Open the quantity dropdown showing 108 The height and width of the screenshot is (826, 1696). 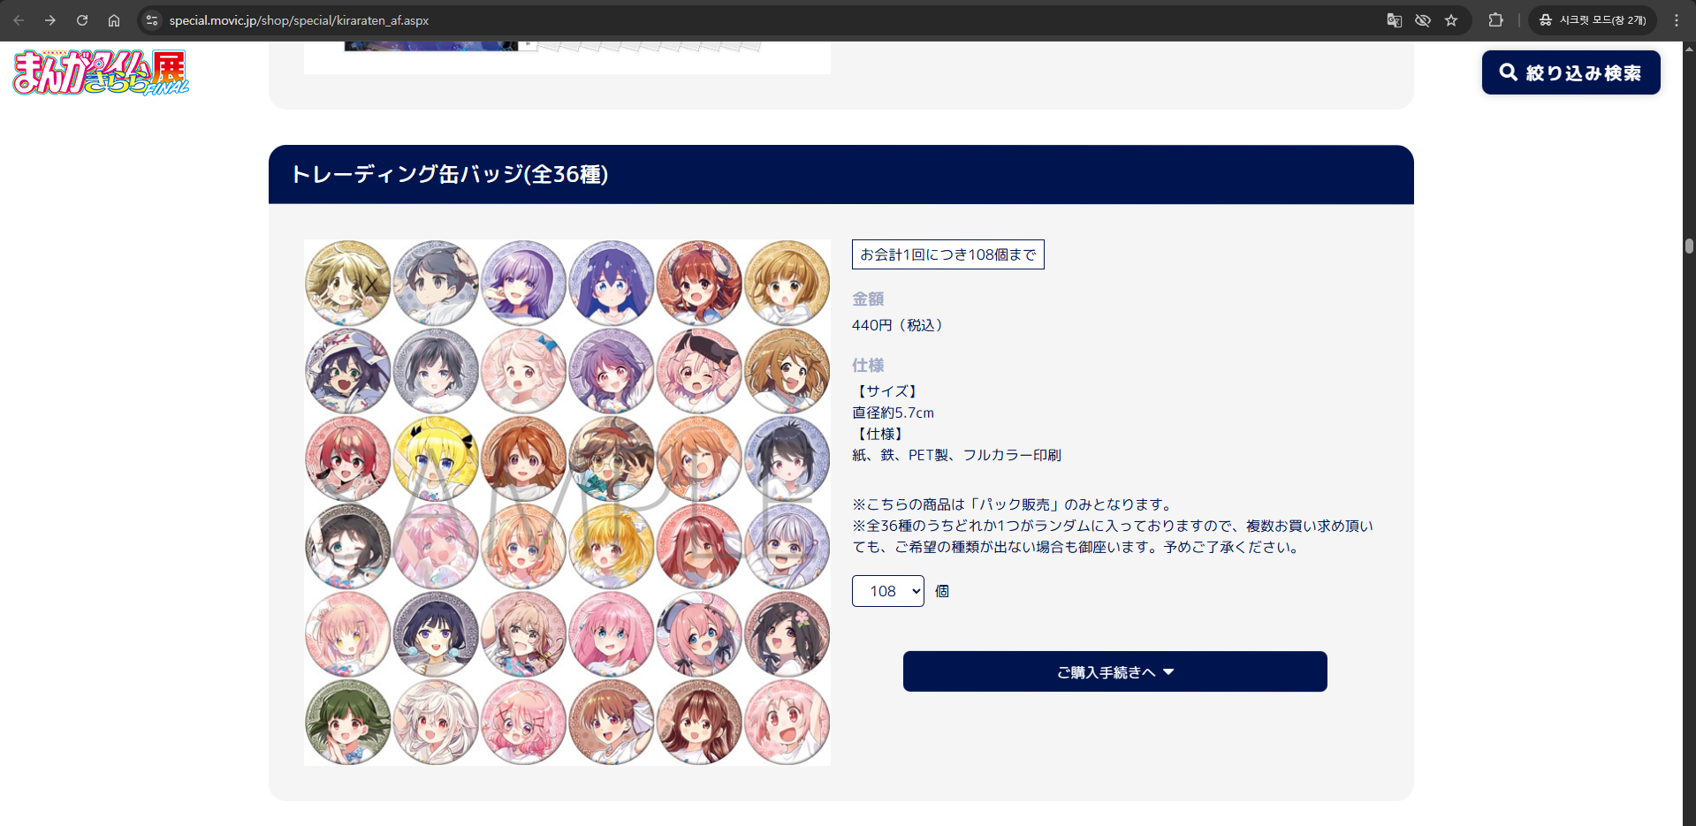887,591
